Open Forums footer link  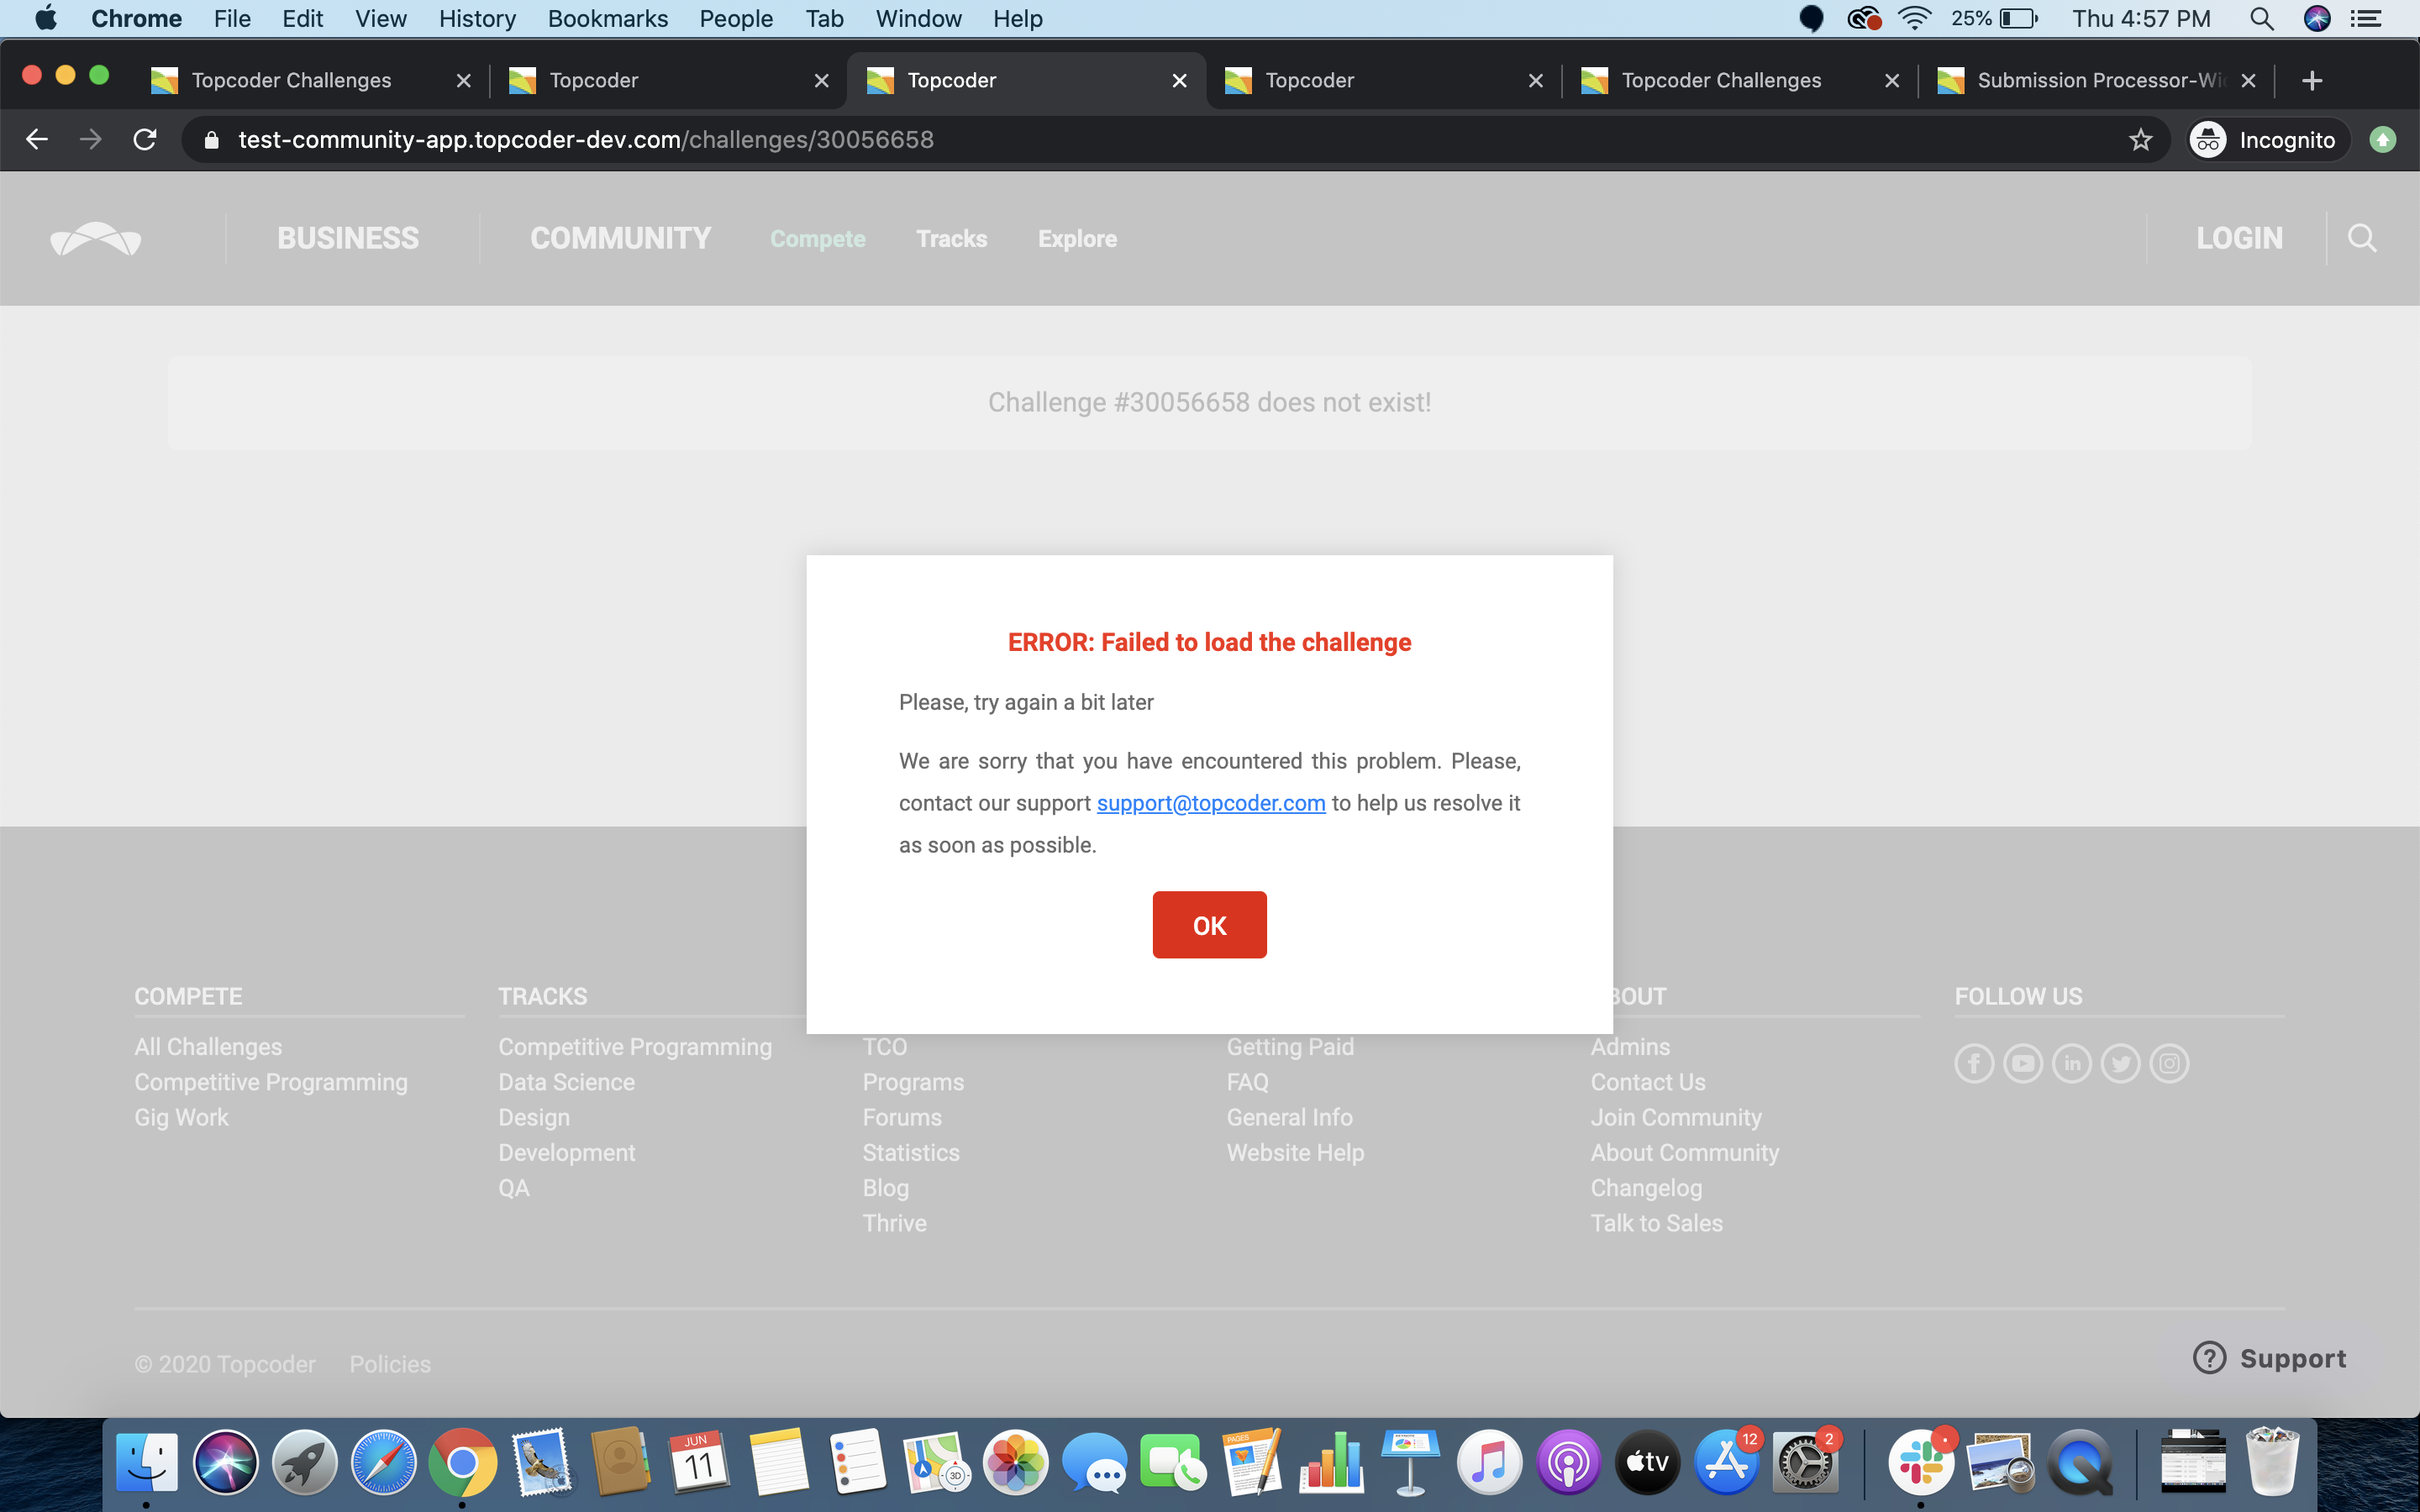[x=902, y=1117]
